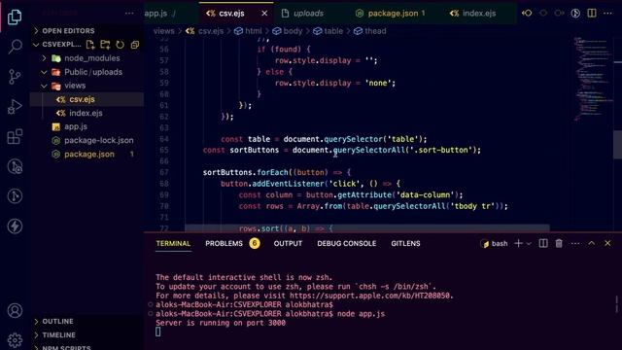Create a new folder in CSVEXPLORER
Screen dimensions: 622x350
[105, 45]
